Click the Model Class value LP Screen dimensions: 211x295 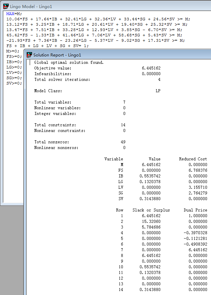(158, 91)
